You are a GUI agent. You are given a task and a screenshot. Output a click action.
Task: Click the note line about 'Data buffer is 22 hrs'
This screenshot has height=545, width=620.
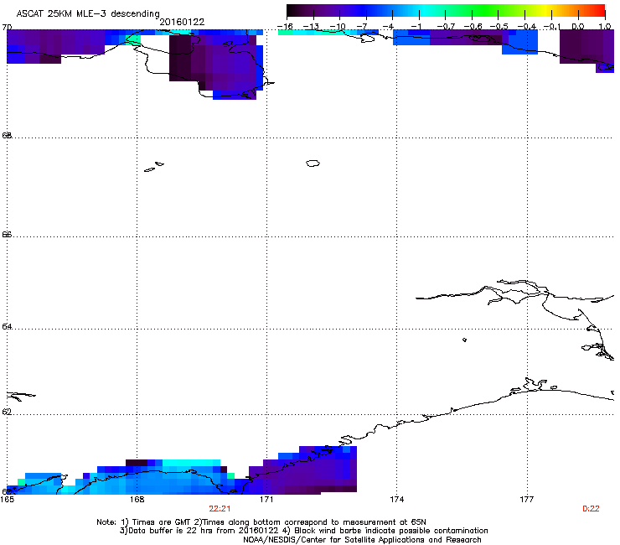point(303,531)
